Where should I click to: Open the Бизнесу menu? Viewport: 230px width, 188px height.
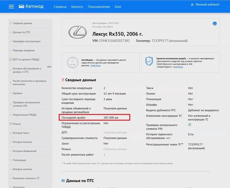(x=77, y=7)
